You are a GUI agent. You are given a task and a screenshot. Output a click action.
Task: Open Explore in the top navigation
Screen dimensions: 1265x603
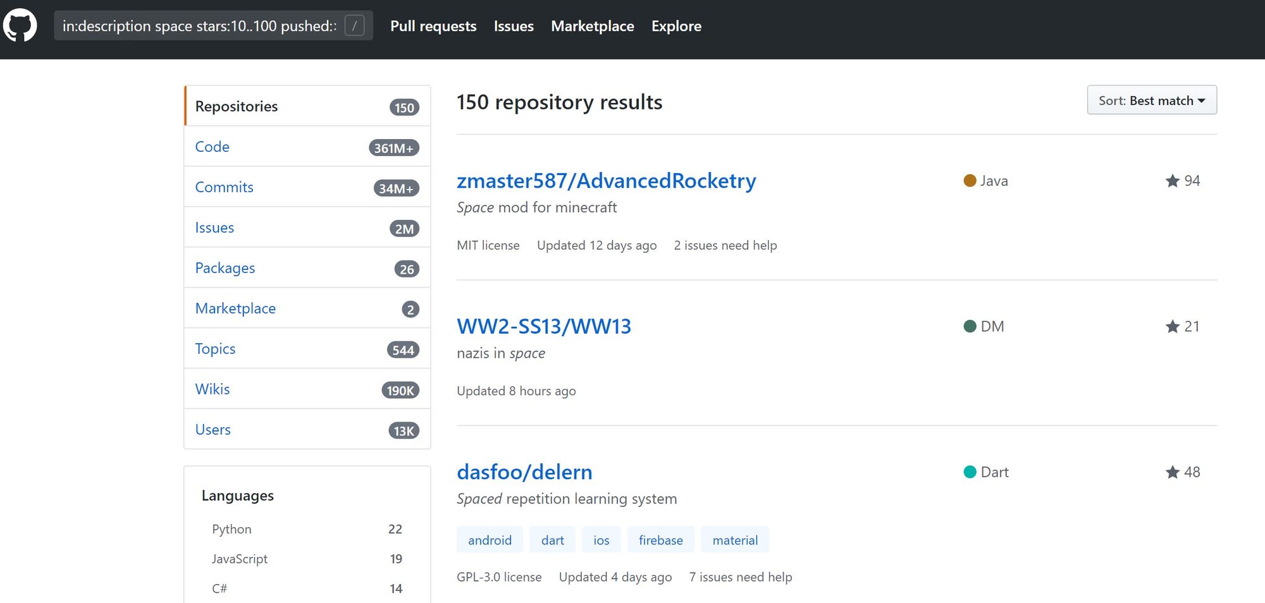[x=676, y=26]
